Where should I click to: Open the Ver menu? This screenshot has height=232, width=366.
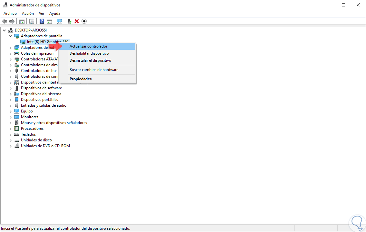41,13
